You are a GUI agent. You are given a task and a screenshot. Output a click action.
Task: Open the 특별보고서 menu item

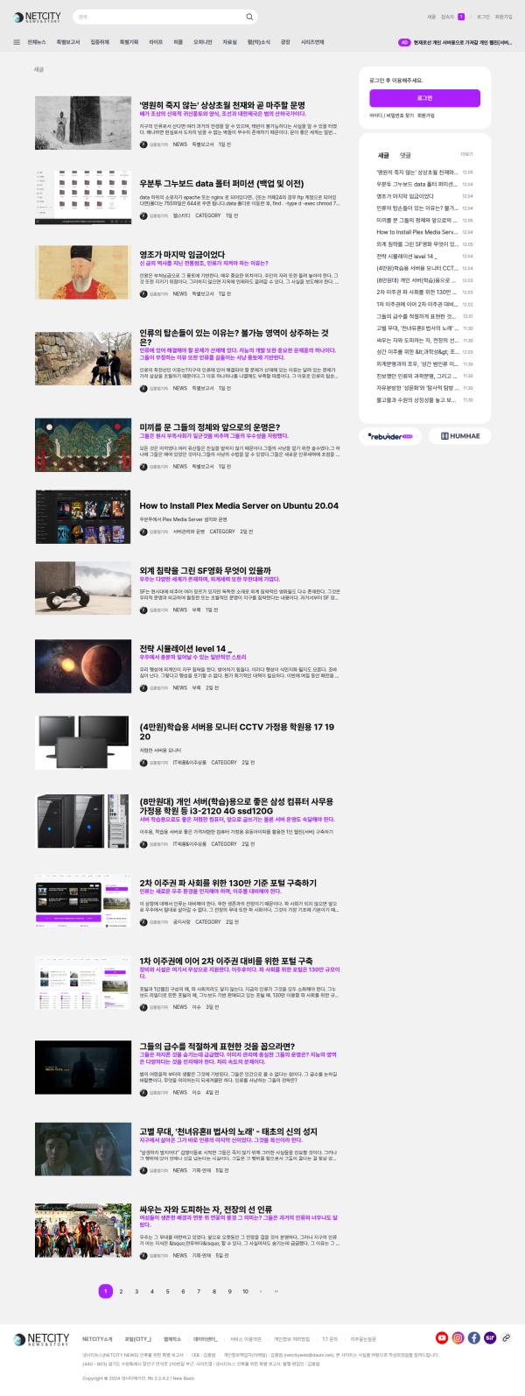point(68,42)
